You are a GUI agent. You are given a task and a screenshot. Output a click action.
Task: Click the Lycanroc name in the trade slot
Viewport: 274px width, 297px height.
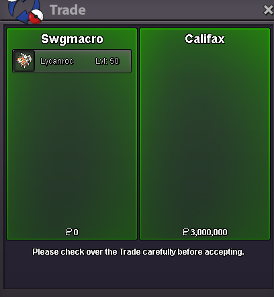coord(56,61)
